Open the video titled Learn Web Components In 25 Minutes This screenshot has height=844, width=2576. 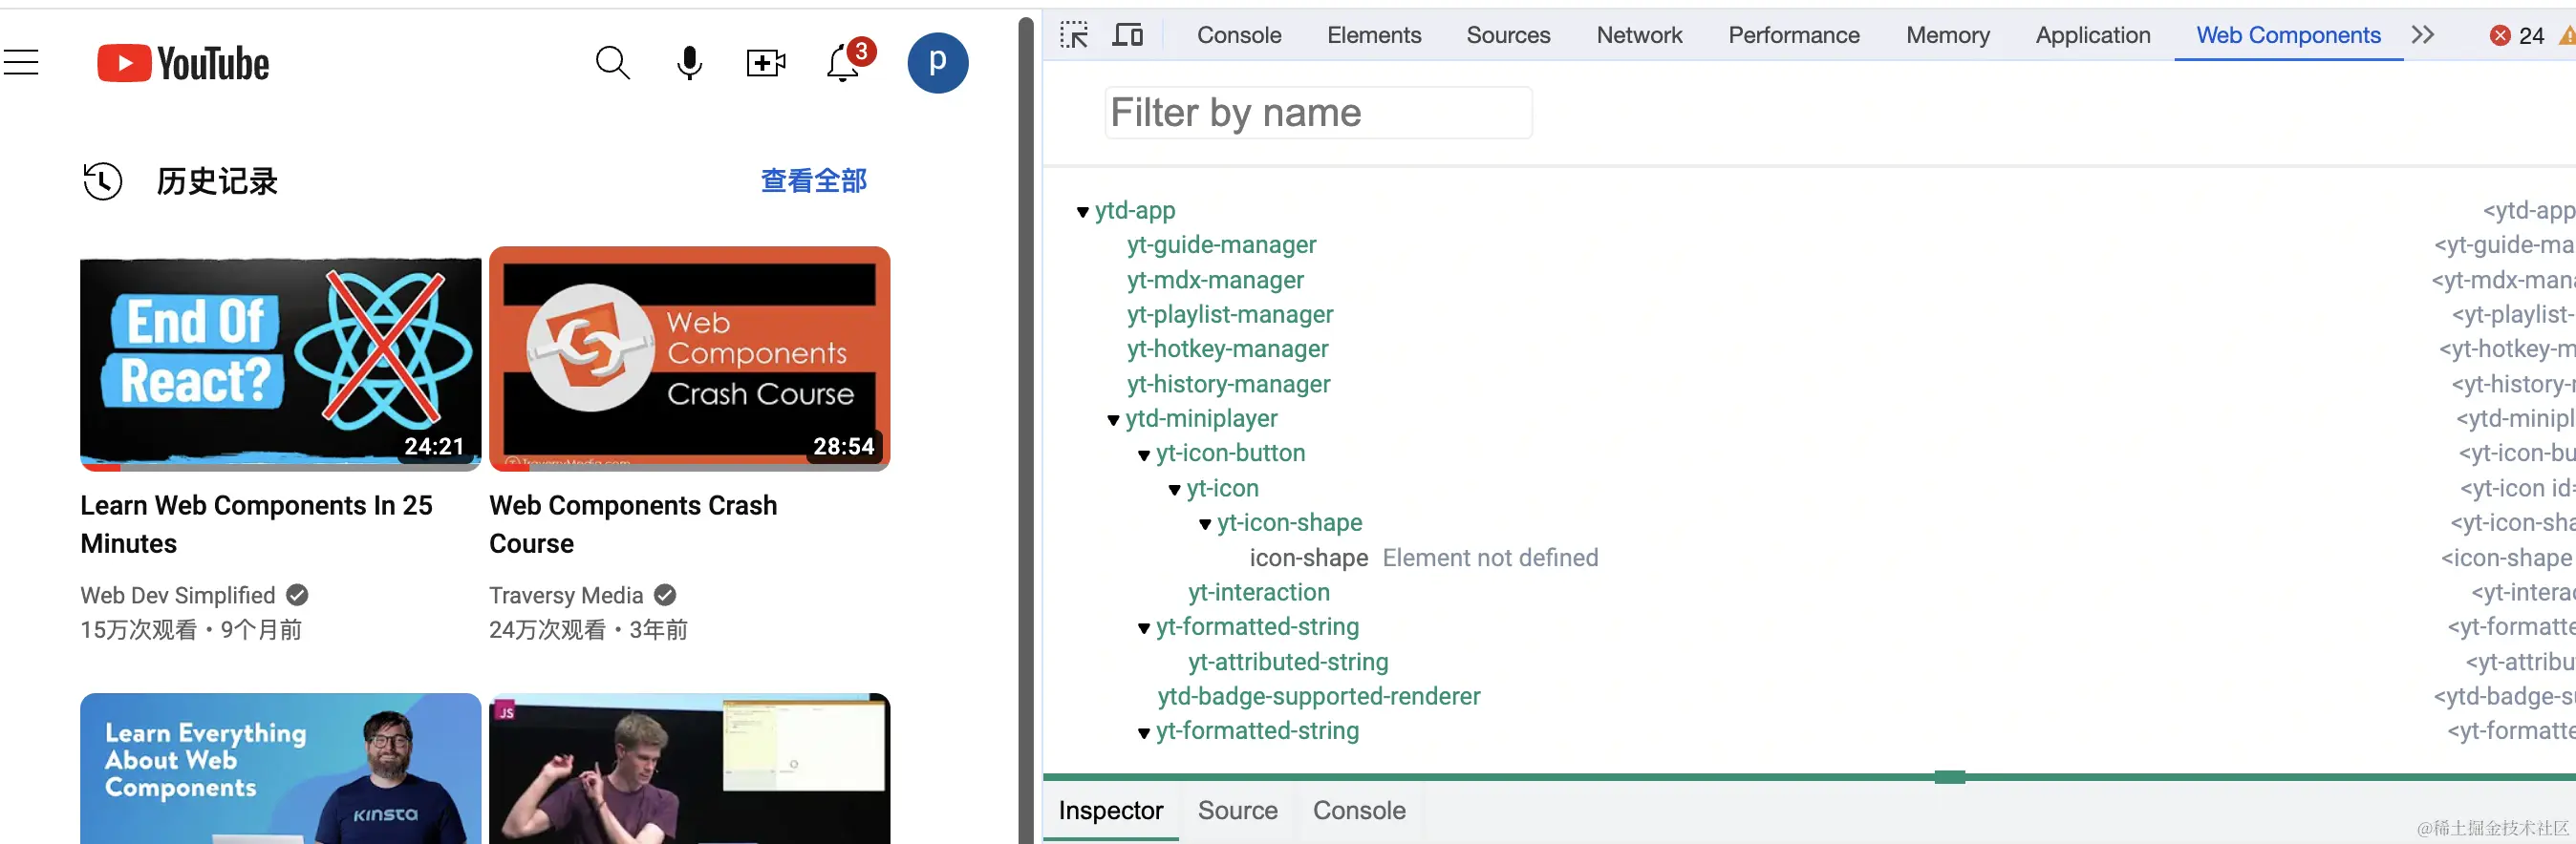[256, 524]
